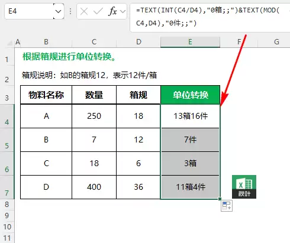Click the Auto Fill Options icon below the table
Image resolution: width=290 pixels, height=243 pixels.
(227, 206)
